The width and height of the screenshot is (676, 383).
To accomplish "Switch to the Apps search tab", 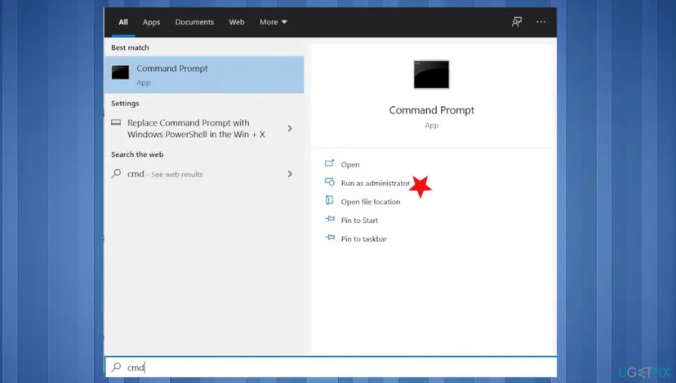I will click(151, 22).
